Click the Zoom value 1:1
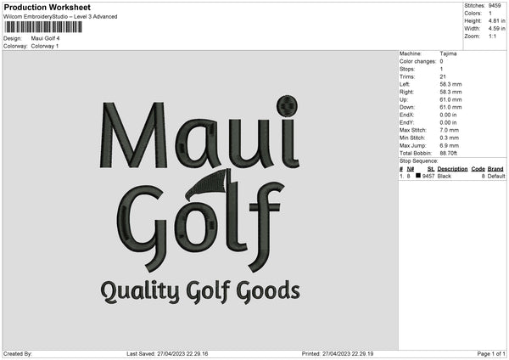509x360 pixels. [x=492, y=36]
